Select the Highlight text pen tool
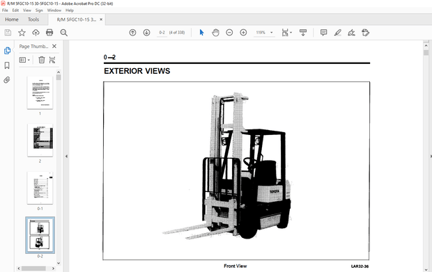The image size is (432, 272). (337, 33)
